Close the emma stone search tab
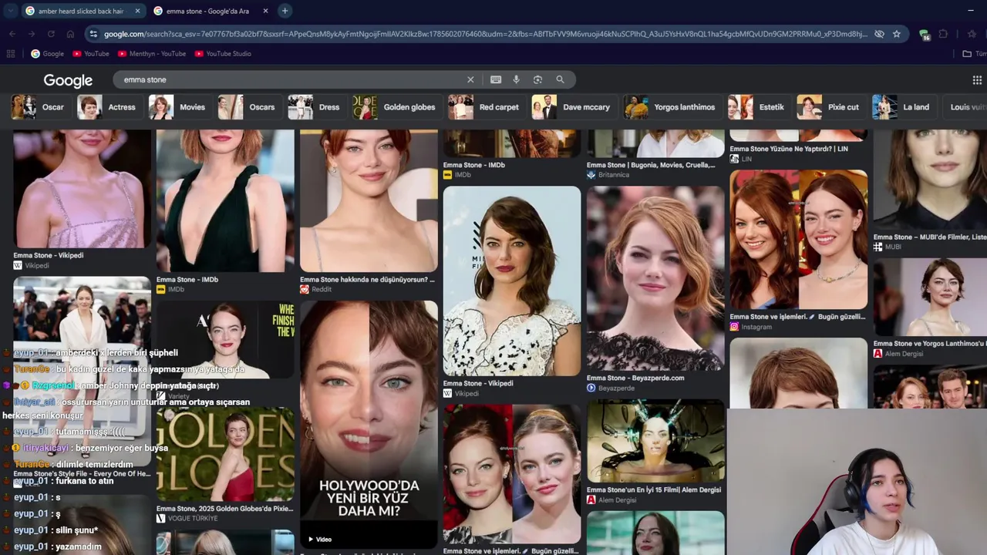This screenshot has width=987, height=555. tap(265, 11)
